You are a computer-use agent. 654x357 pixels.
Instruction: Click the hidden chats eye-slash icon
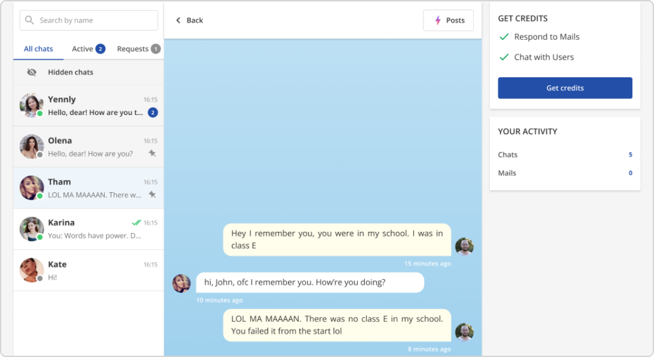pos(32,72)
